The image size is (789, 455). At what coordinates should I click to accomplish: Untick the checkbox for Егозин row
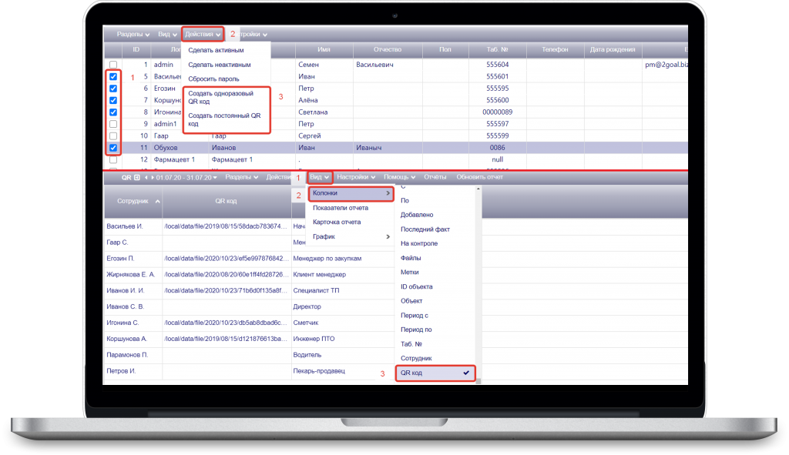(x=113, y=89)
